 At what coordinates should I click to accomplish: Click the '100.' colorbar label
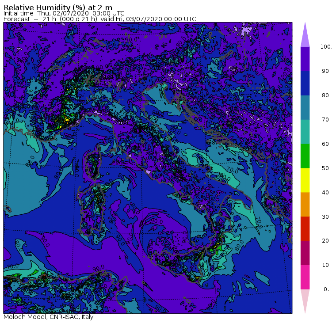(326, 47)
